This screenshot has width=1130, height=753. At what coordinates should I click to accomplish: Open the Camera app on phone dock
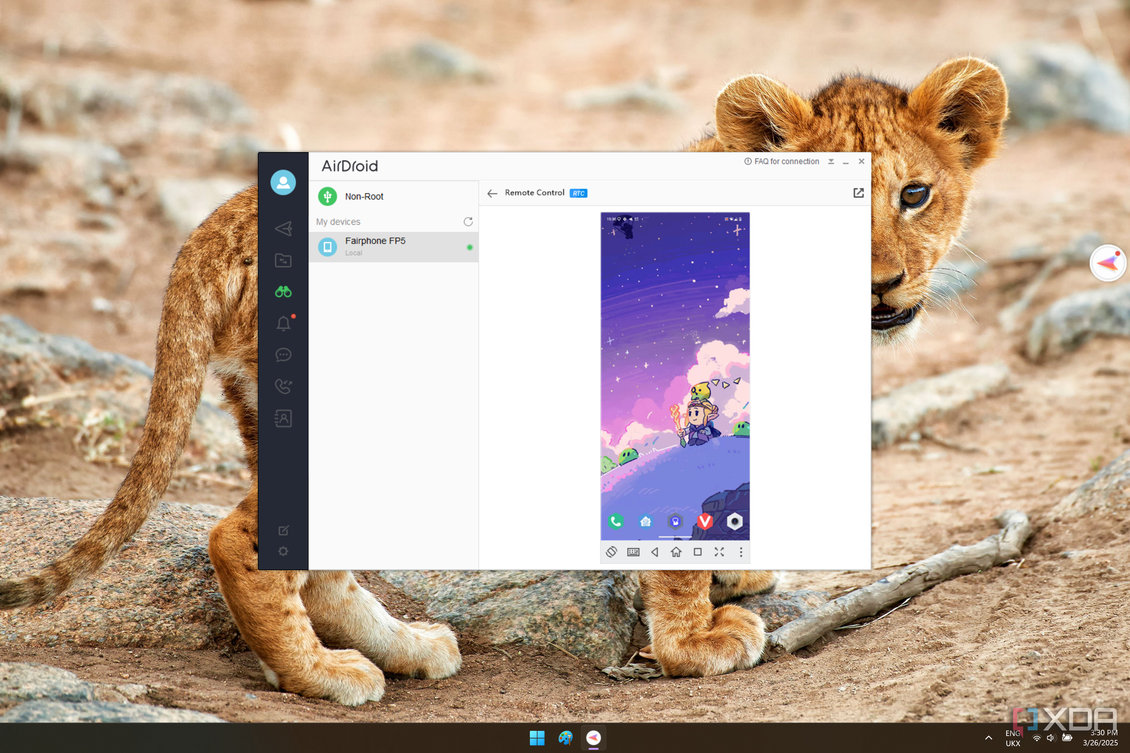[734, 521]
